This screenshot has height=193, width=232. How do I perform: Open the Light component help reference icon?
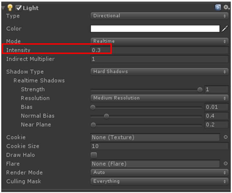(218, 8)
